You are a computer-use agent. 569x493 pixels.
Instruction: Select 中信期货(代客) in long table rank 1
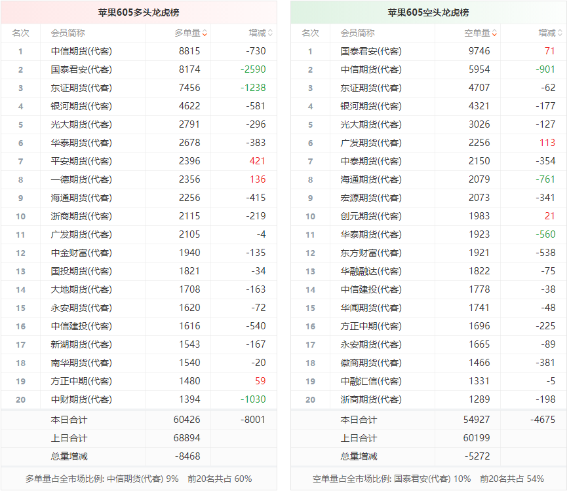[81, 52]
